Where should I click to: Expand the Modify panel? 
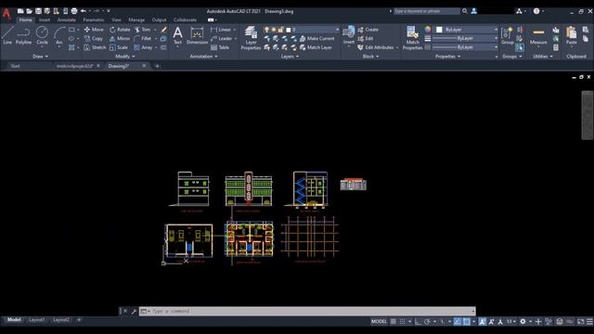(x=124, y=57)
